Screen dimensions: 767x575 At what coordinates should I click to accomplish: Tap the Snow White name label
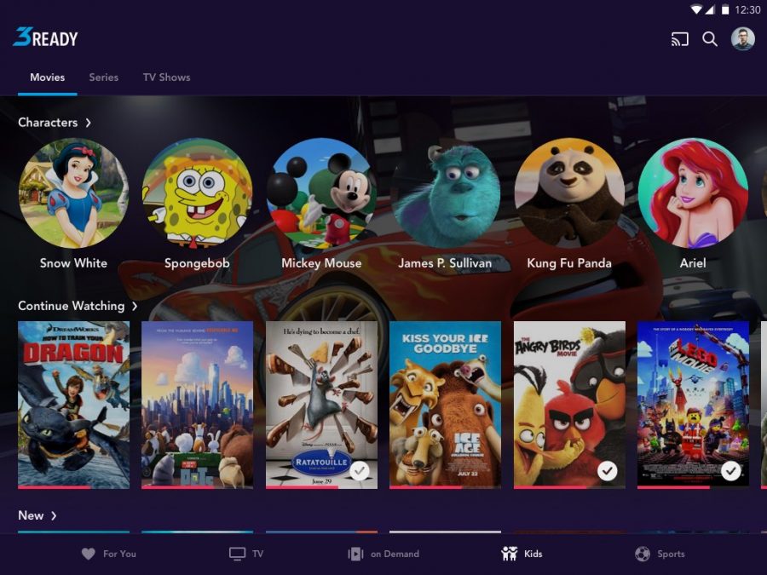pyautogui.click(x=73, y=263)
